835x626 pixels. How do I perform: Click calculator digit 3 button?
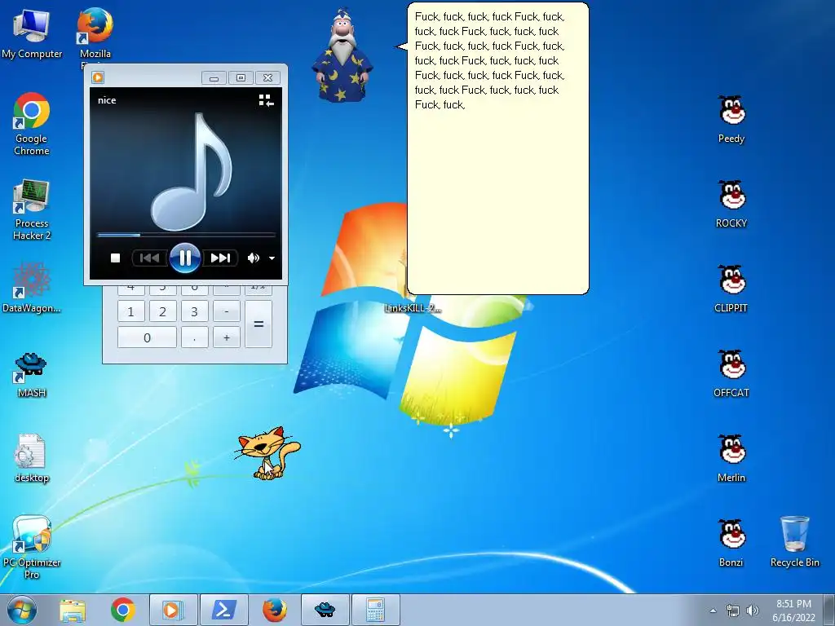[x=194, y=311]
